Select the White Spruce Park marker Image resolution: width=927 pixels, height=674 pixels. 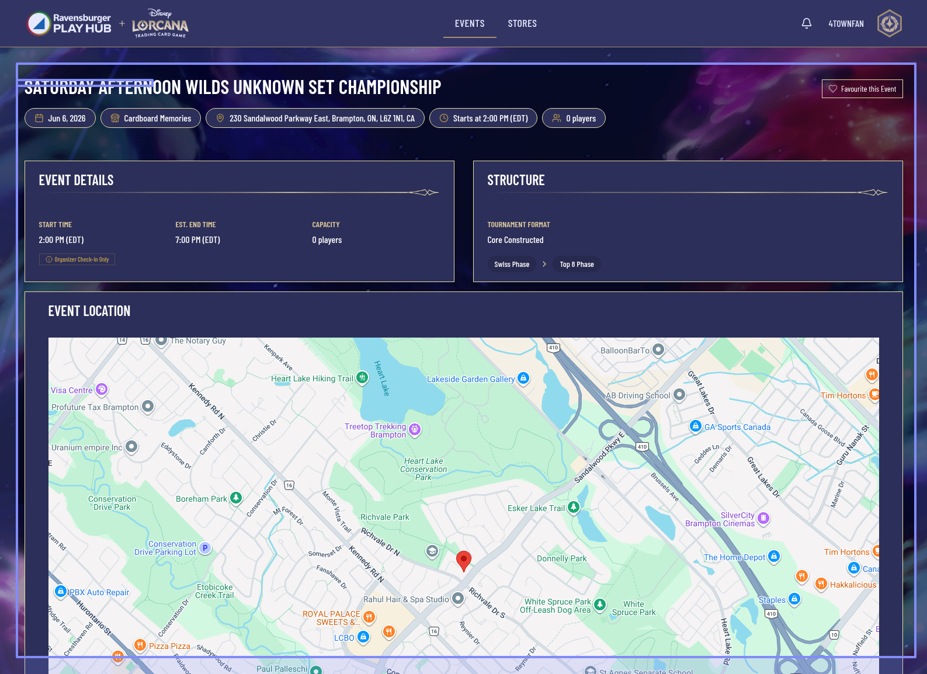600,605
